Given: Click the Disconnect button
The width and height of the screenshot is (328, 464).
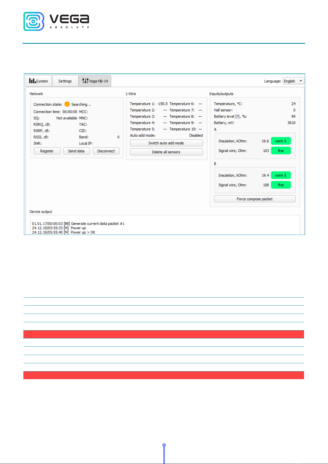Looking at the screenshot, I should click(x=106, y=151).
